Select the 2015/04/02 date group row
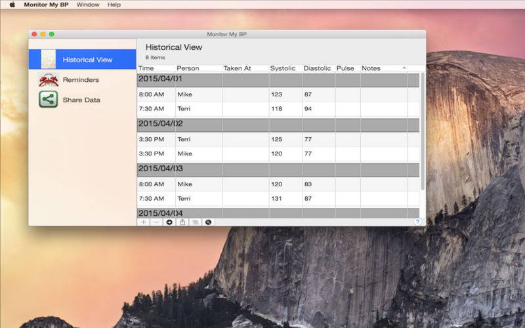The image size is (525, 328). click(278, 125)
